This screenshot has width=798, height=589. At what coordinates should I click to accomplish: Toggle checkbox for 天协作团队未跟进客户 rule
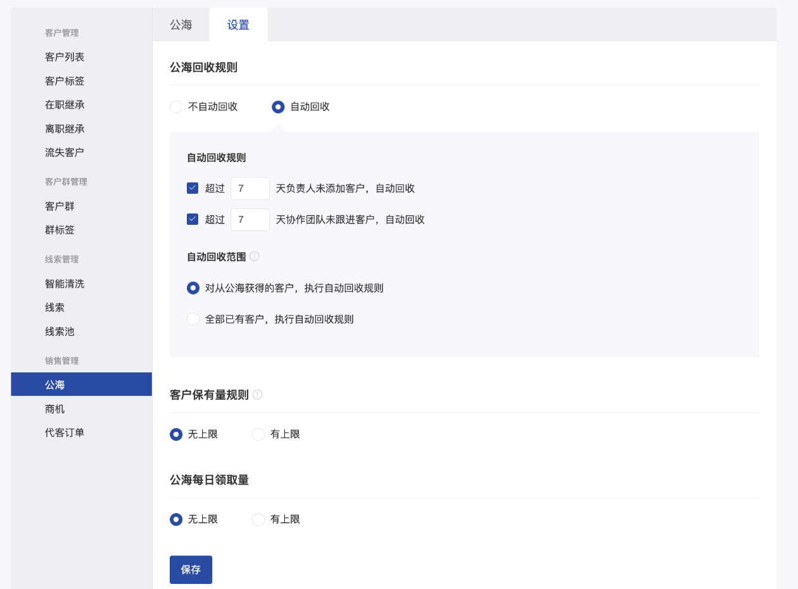[x=193, y=219]
